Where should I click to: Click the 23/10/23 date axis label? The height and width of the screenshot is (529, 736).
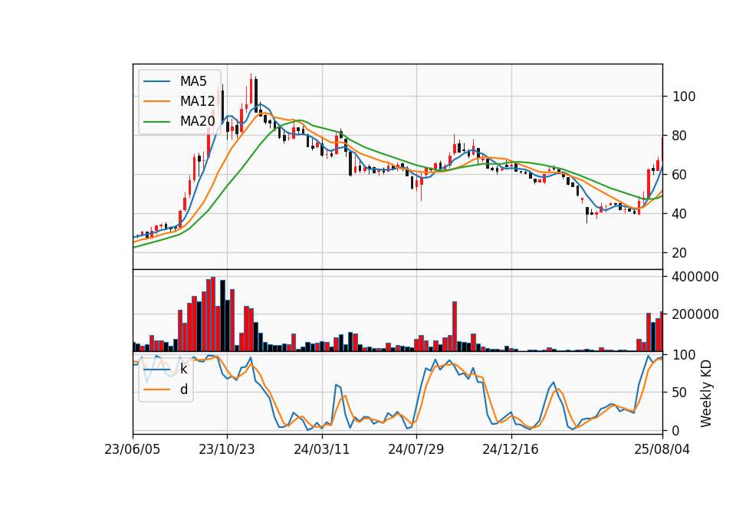click(227, 450)
